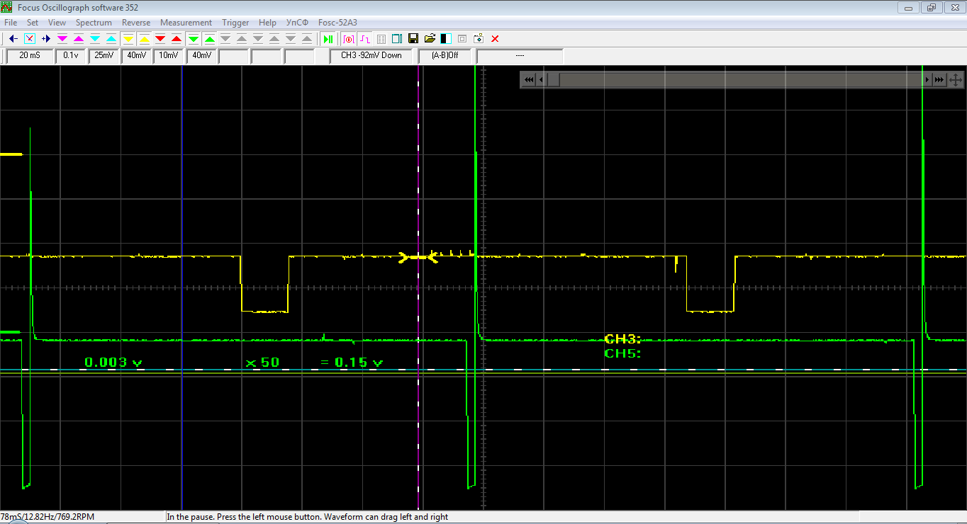Click the camera screenshot icon
The image size is (967, 524).
479,38
